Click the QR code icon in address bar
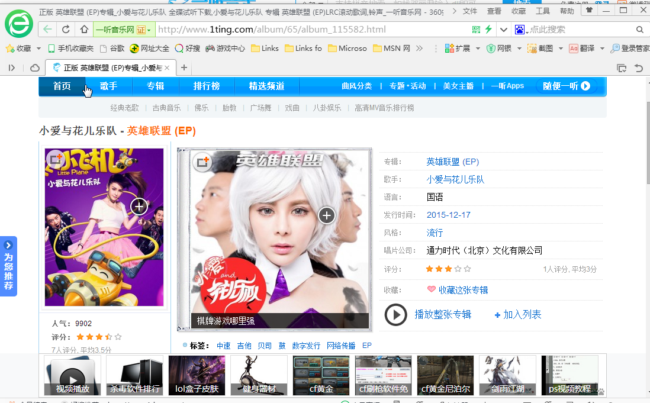This screenshot has width=650, height=403. [477, 30]
